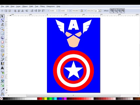Open the Extensions menu
The image size is (140, 105).
point(50,6)
